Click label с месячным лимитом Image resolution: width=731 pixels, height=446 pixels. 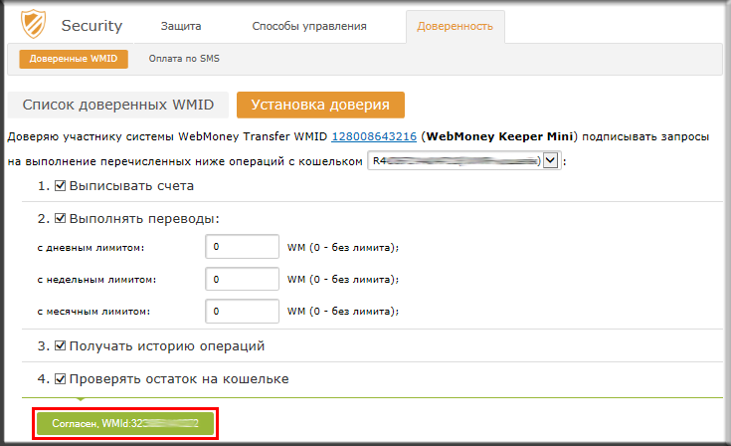point(93,312)
